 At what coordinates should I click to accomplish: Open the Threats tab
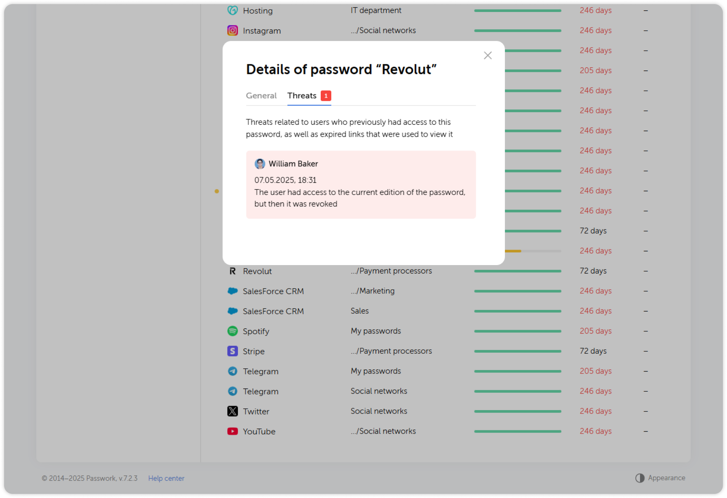pos(302,96)
